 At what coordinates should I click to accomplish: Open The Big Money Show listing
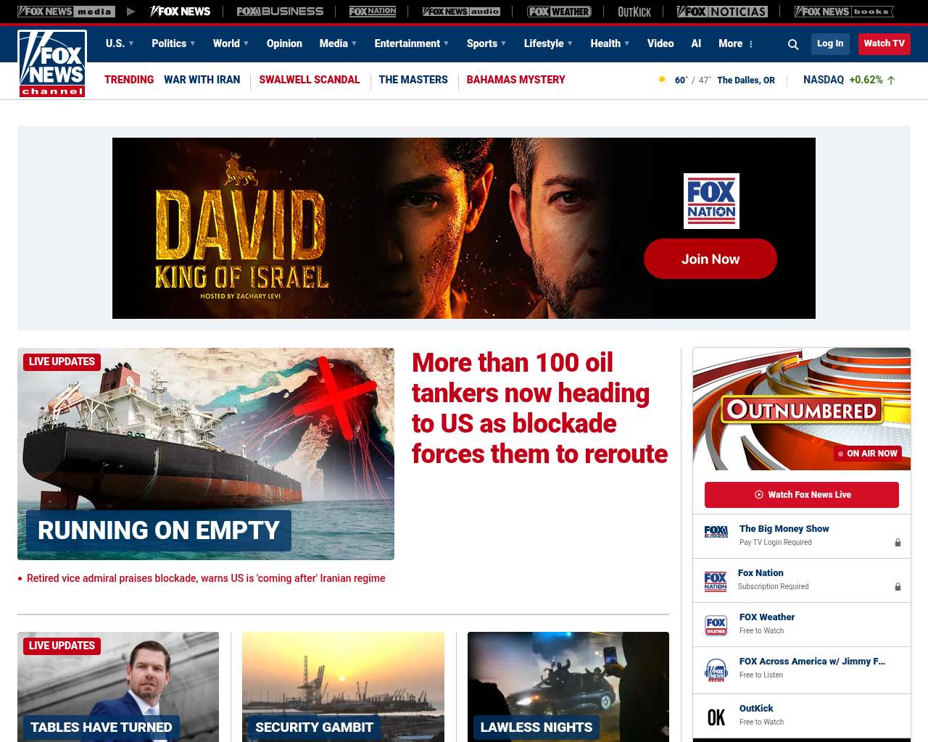click(x=784, y=529)
